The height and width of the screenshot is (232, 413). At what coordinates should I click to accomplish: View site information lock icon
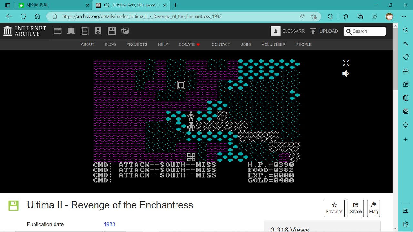[55, 16]
